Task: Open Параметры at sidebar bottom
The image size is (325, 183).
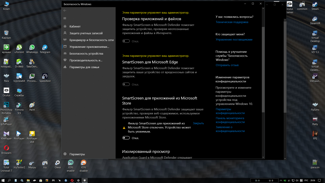Action: click(x=88, y=154)
